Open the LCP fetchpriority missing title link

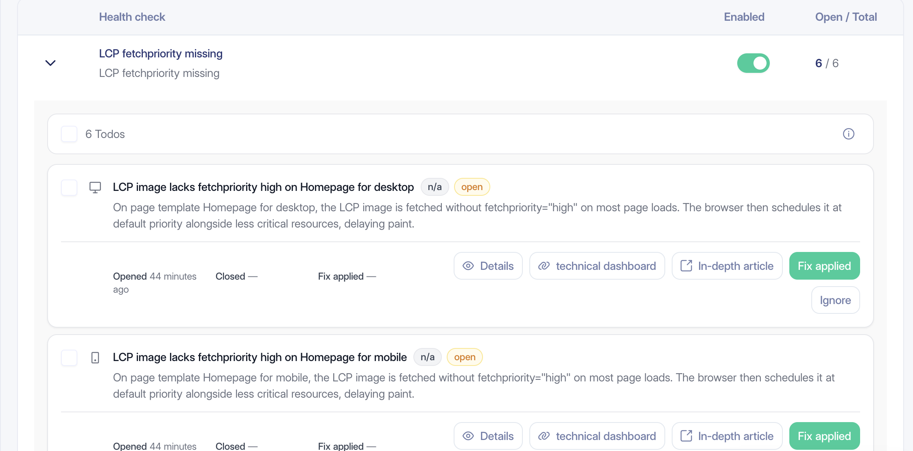pyautogui.click(x=161, y=54)
